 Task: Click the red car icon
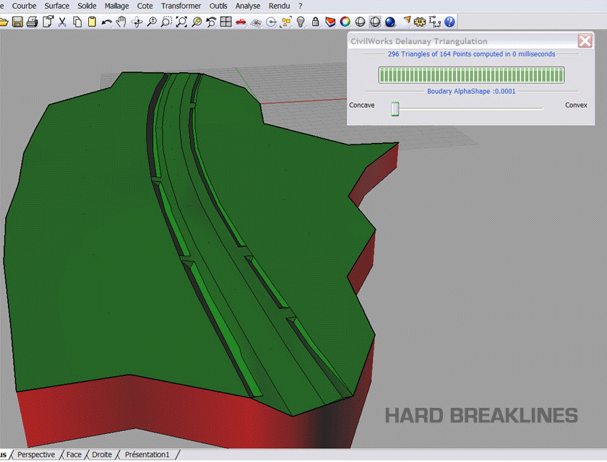(x=241, y=22)
